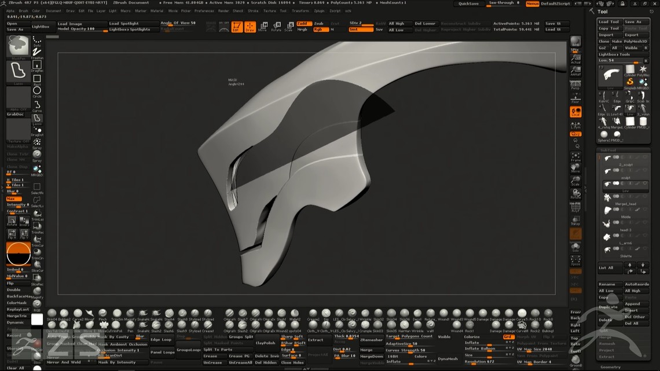Click the BPR render icon
660x371 pixels.
click(575, 42)
